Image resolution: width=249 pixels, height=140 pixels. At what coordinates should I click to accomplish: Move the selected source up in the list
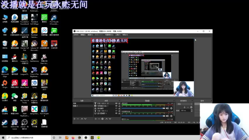(x=107, y=119)
